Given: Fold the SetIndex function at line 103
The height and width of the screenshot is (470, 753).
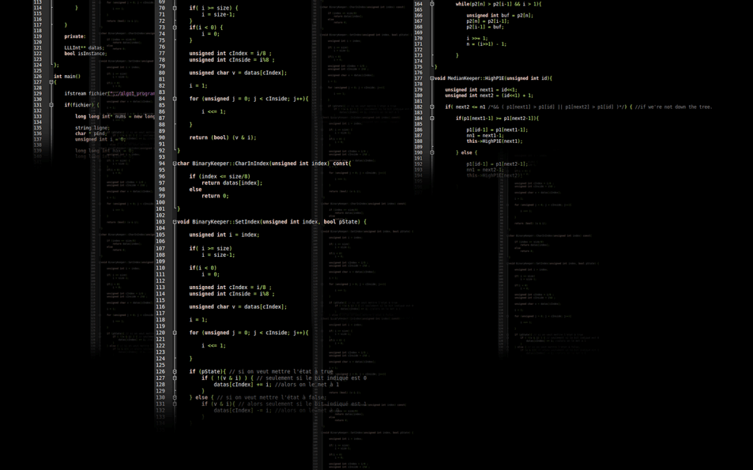Looking at the screenshot, I should (174, 221).
